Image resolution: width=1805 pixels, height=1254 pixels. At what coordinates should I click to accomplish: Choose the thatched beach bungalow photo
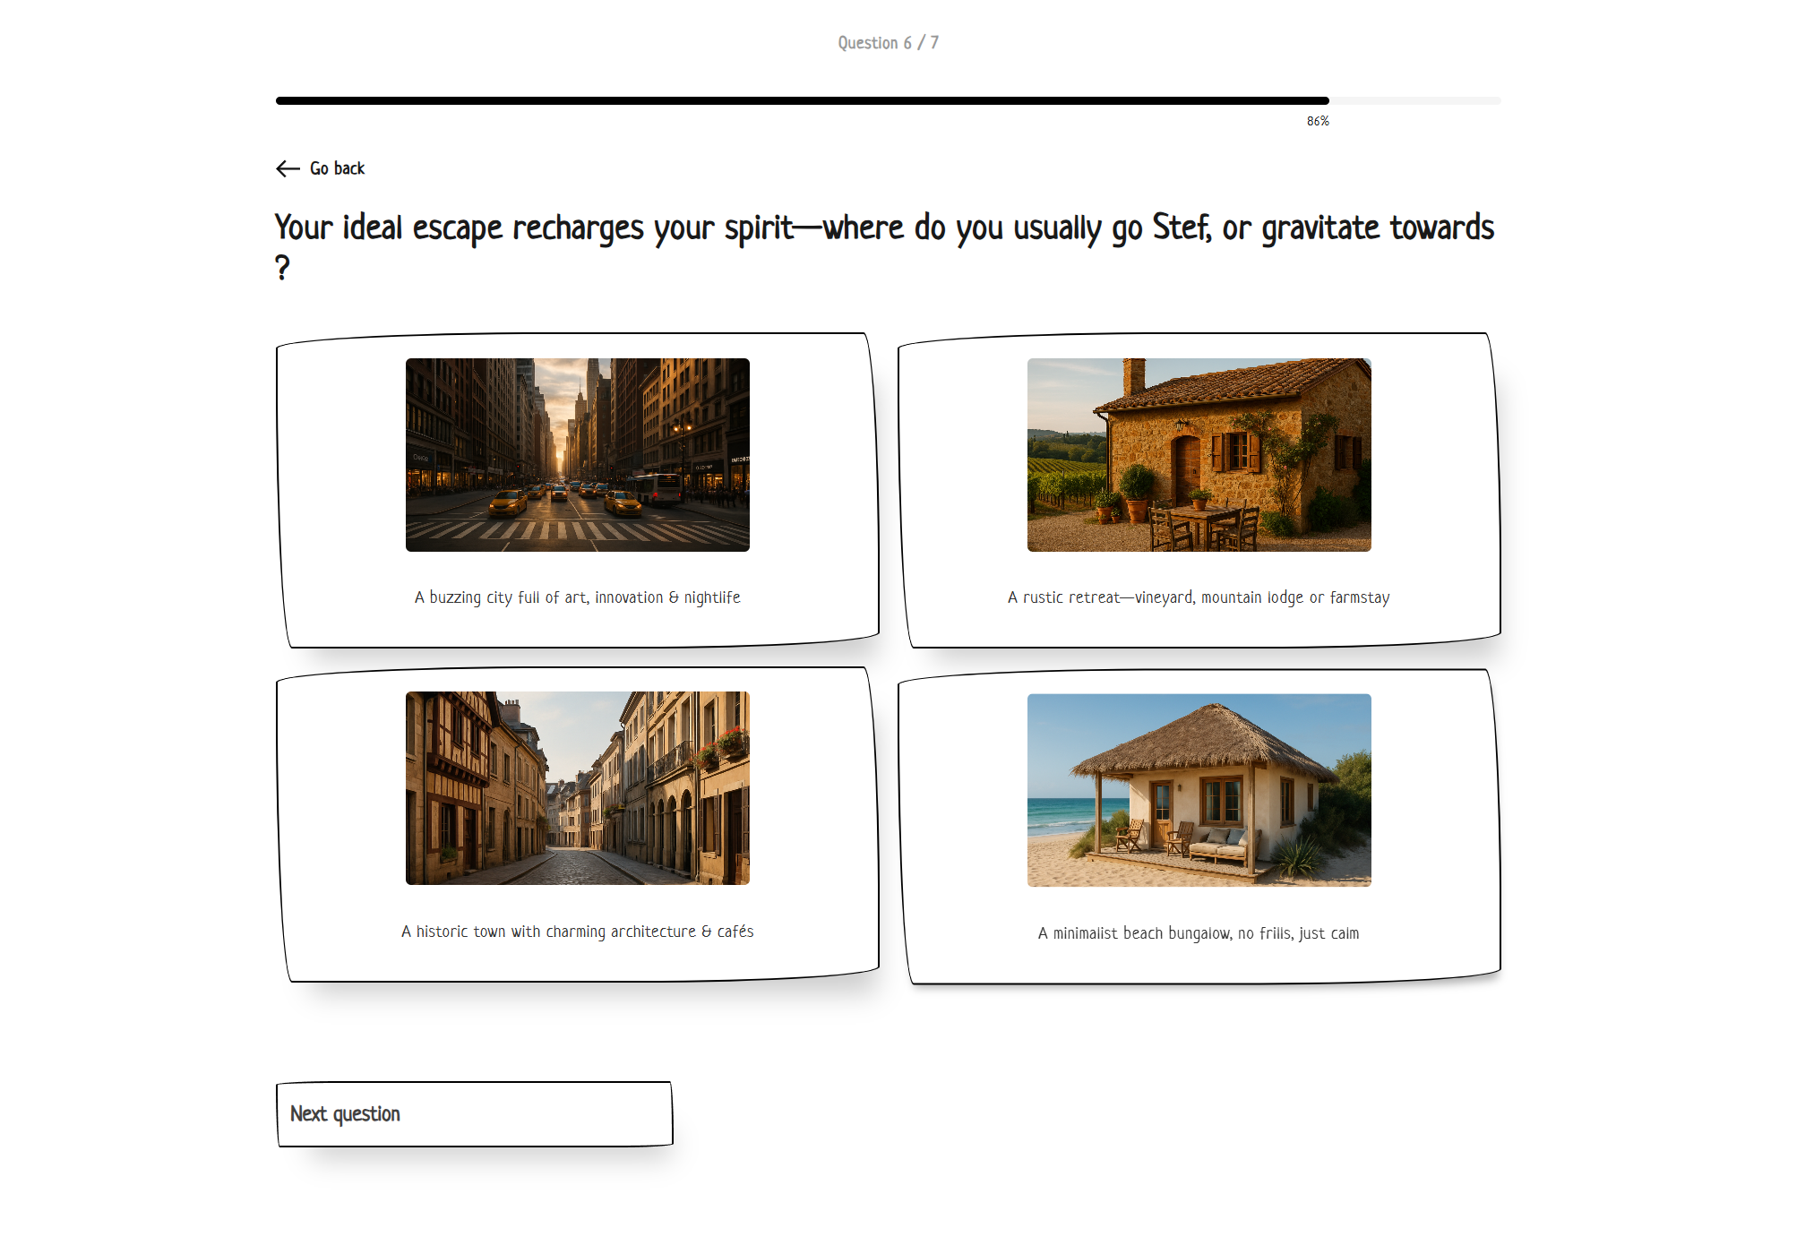(x=1198, y=790)
